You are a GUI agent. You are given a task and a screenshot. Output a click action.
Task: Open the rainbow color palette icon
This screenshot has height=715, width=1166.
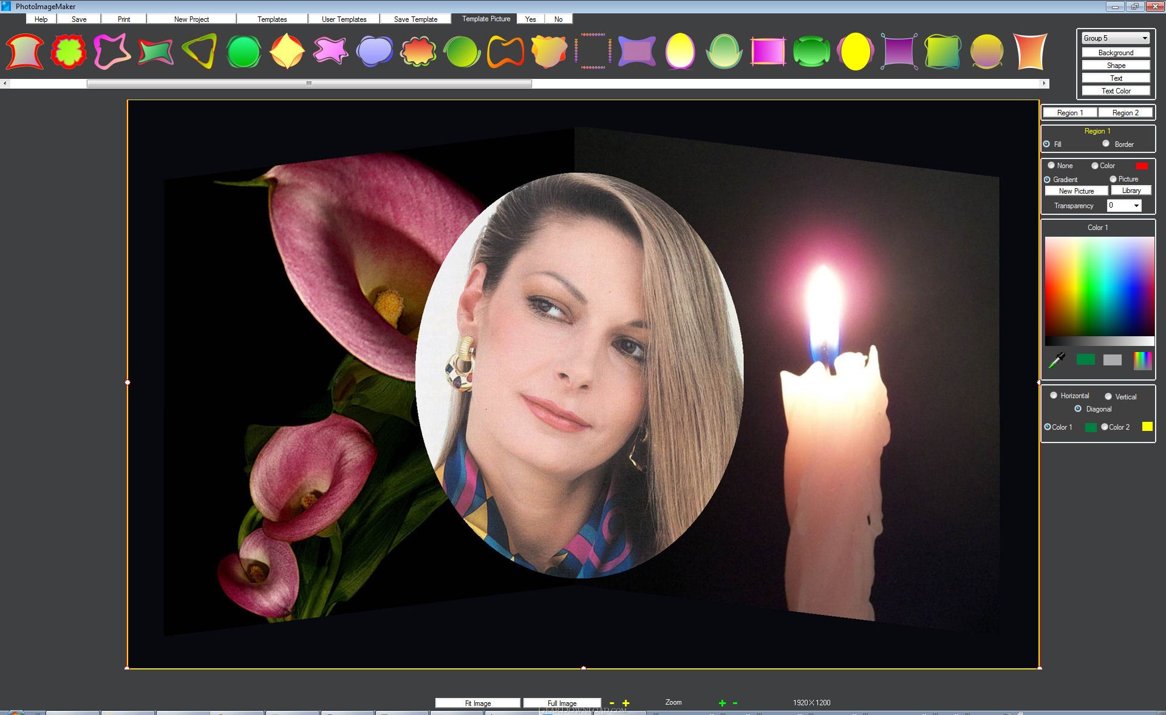(1142, 360)
